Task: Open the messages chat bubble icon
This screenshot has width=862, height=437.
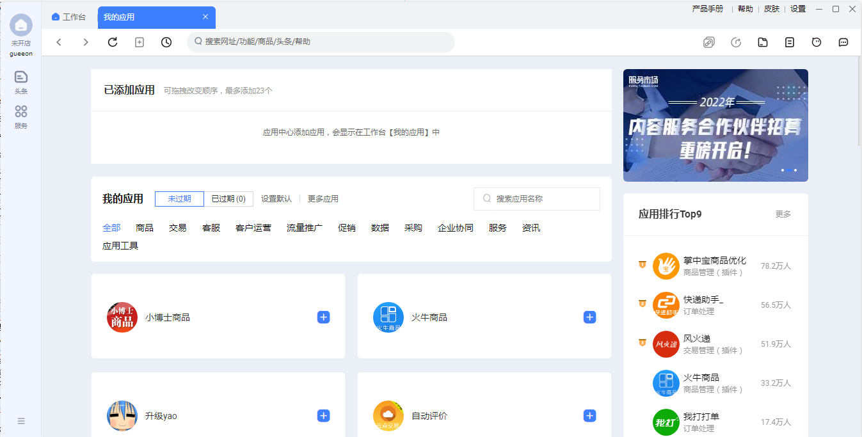Action: click(x=843, y=42)
